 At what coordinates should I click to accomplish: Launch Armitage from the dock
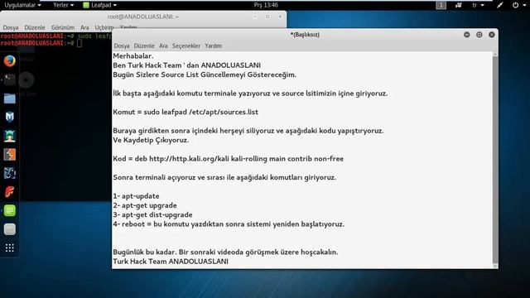click(10, 136)
